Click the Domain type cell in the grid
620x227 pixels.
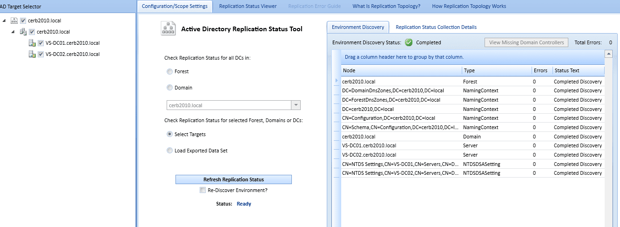497,137
